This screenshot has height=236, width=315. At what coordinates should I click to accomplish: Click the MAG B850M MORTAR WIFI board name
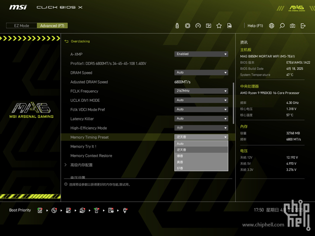pos(267,57)
